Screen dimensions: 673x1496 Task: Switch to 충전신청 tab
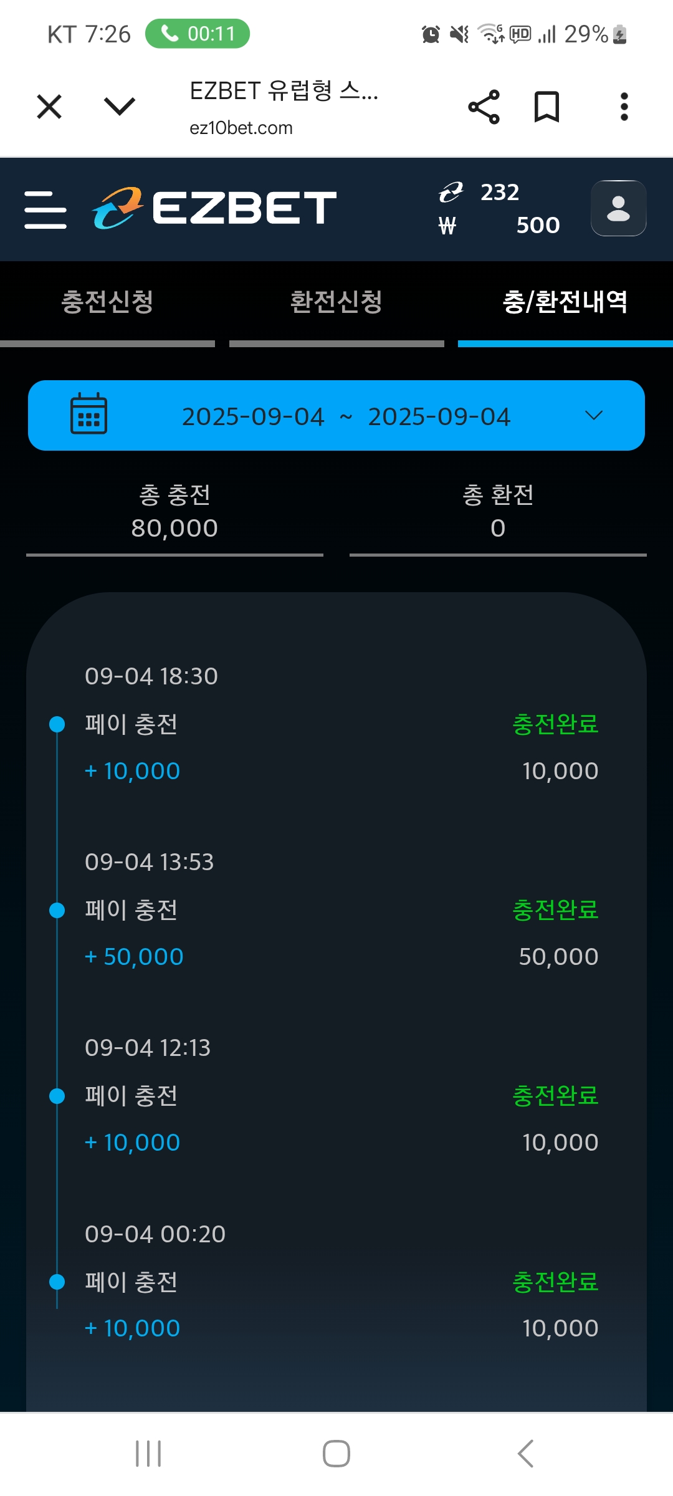(x=107, y=302)
